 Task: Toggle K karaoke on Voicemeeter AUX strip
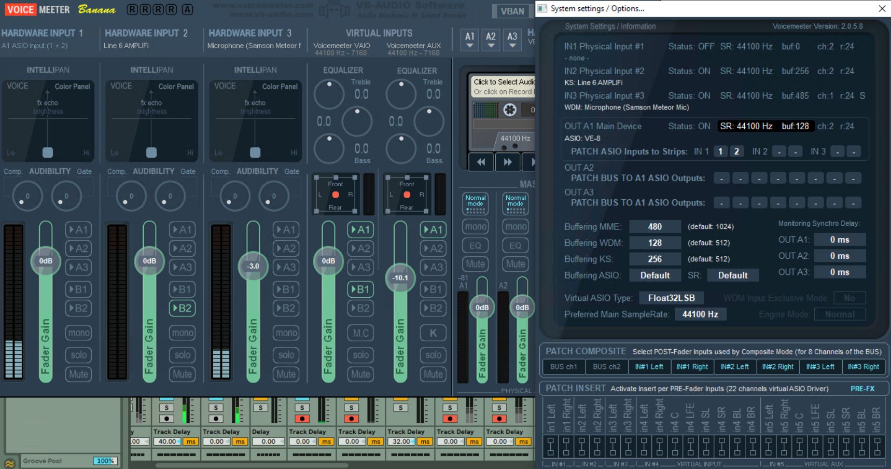pos(433,333)
